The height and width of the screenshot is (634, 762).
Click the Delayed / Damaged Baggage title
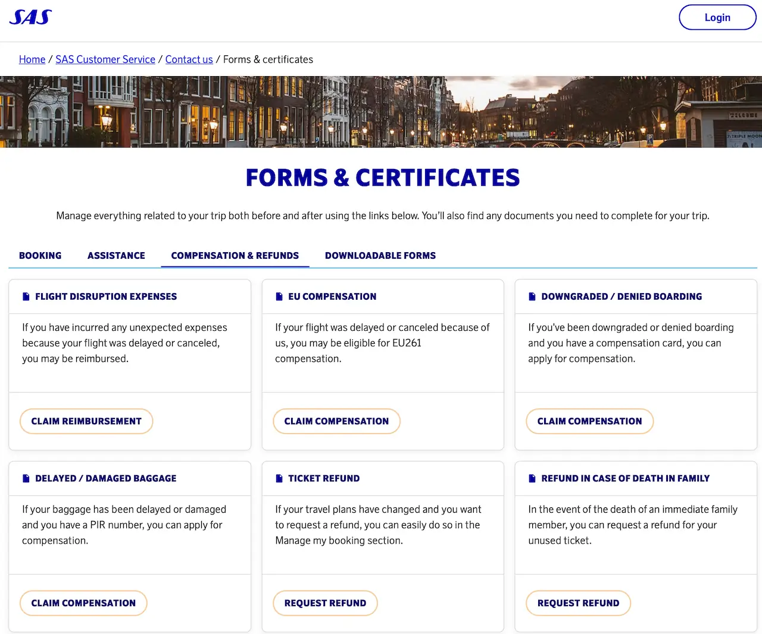point(106,478)
